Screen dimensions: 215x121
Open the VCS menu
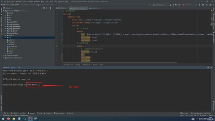pos(56,2)
